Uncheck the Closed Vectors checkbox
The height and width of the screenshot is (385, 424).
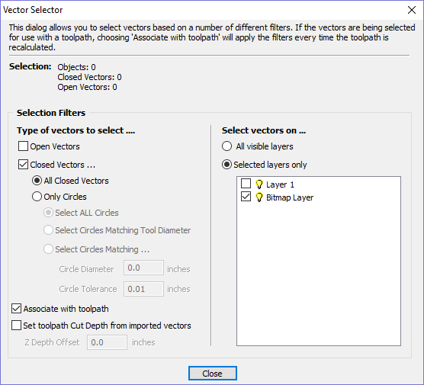tap(23, 165)
